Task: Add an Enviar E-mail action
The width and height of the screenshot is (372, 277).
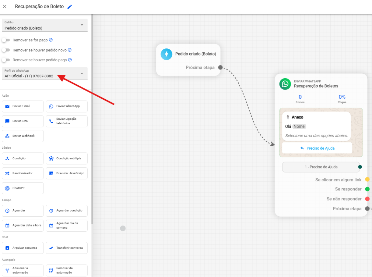Action: coord(23,106)
